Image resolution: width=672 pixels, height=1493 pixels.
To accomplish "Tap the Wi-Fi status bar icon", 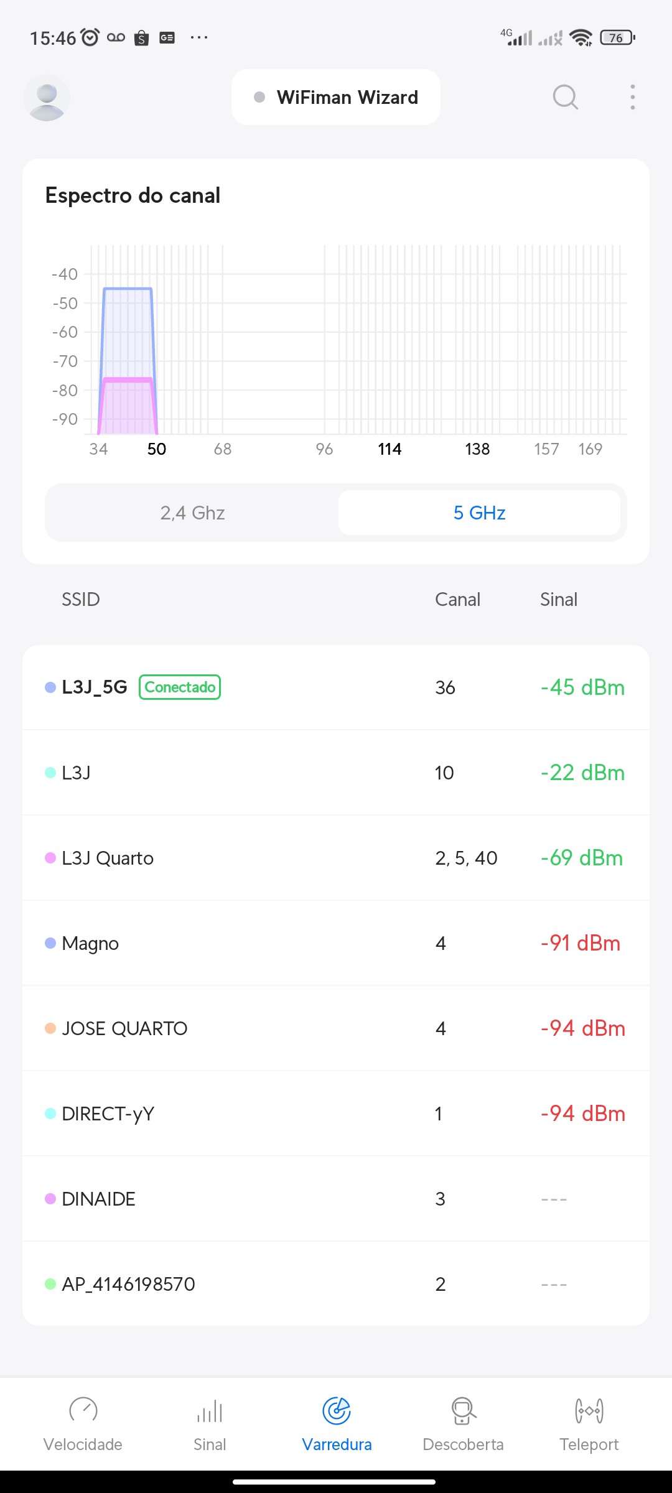I will (x=581, y=38).
